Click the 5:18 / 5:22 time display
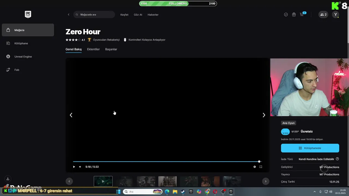 tap(92, 167)
